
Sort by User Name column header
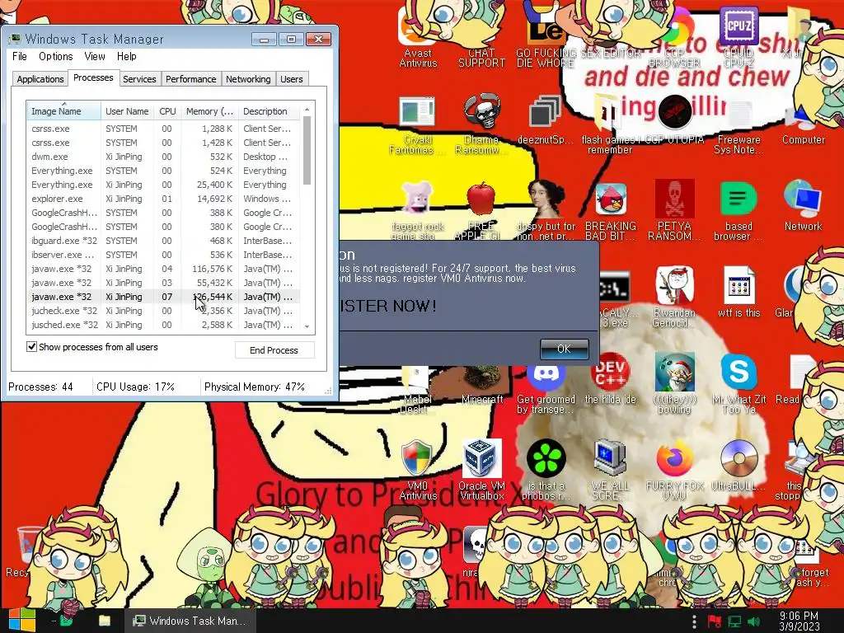[x=127, y=111]
